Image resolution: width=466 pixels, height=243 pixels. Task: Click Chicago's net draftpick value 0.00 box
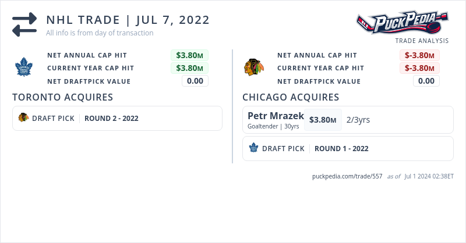[x=426, y=81]
